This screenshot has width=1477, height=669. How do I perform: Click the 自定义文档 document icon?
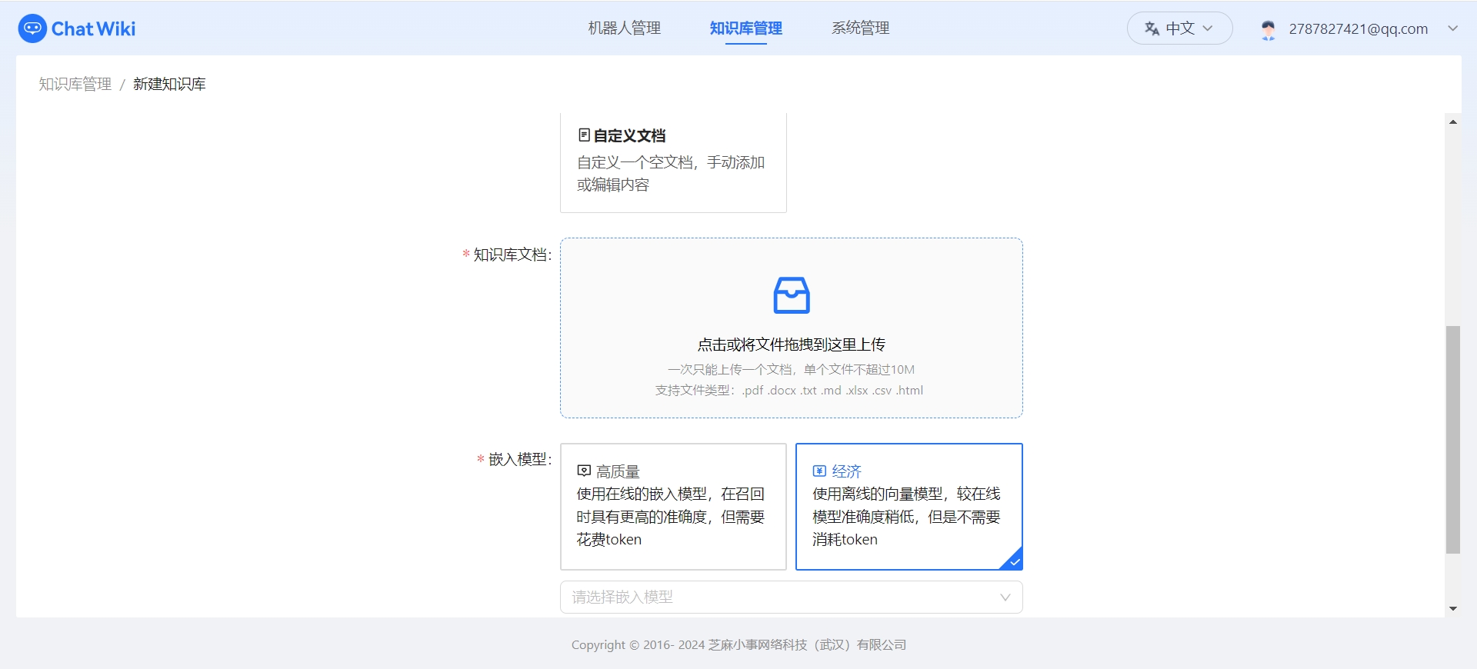point(584,135)
